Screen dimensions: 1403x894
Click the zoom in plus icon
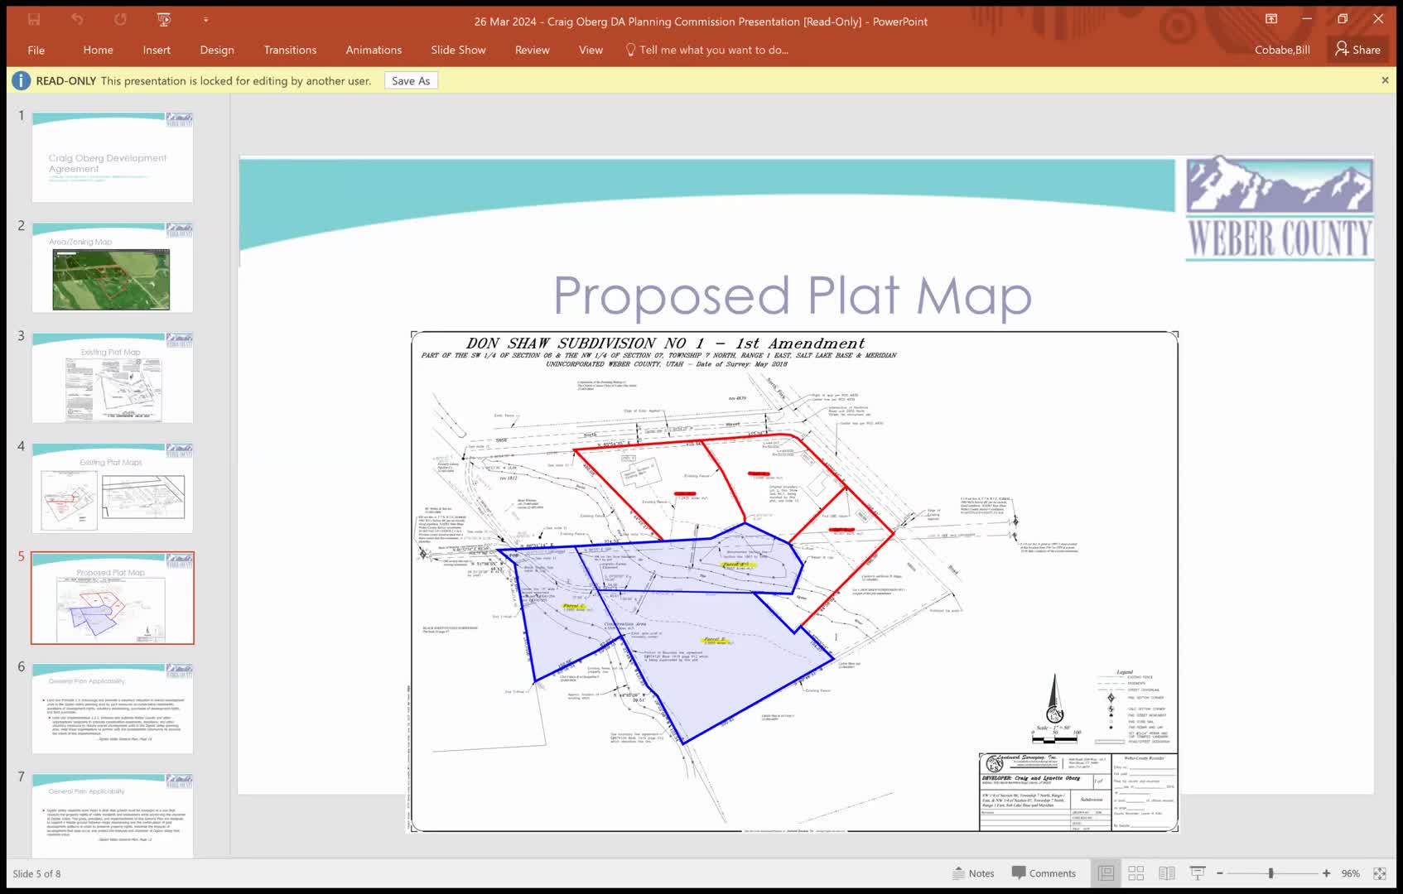(x=1327, y=873)
